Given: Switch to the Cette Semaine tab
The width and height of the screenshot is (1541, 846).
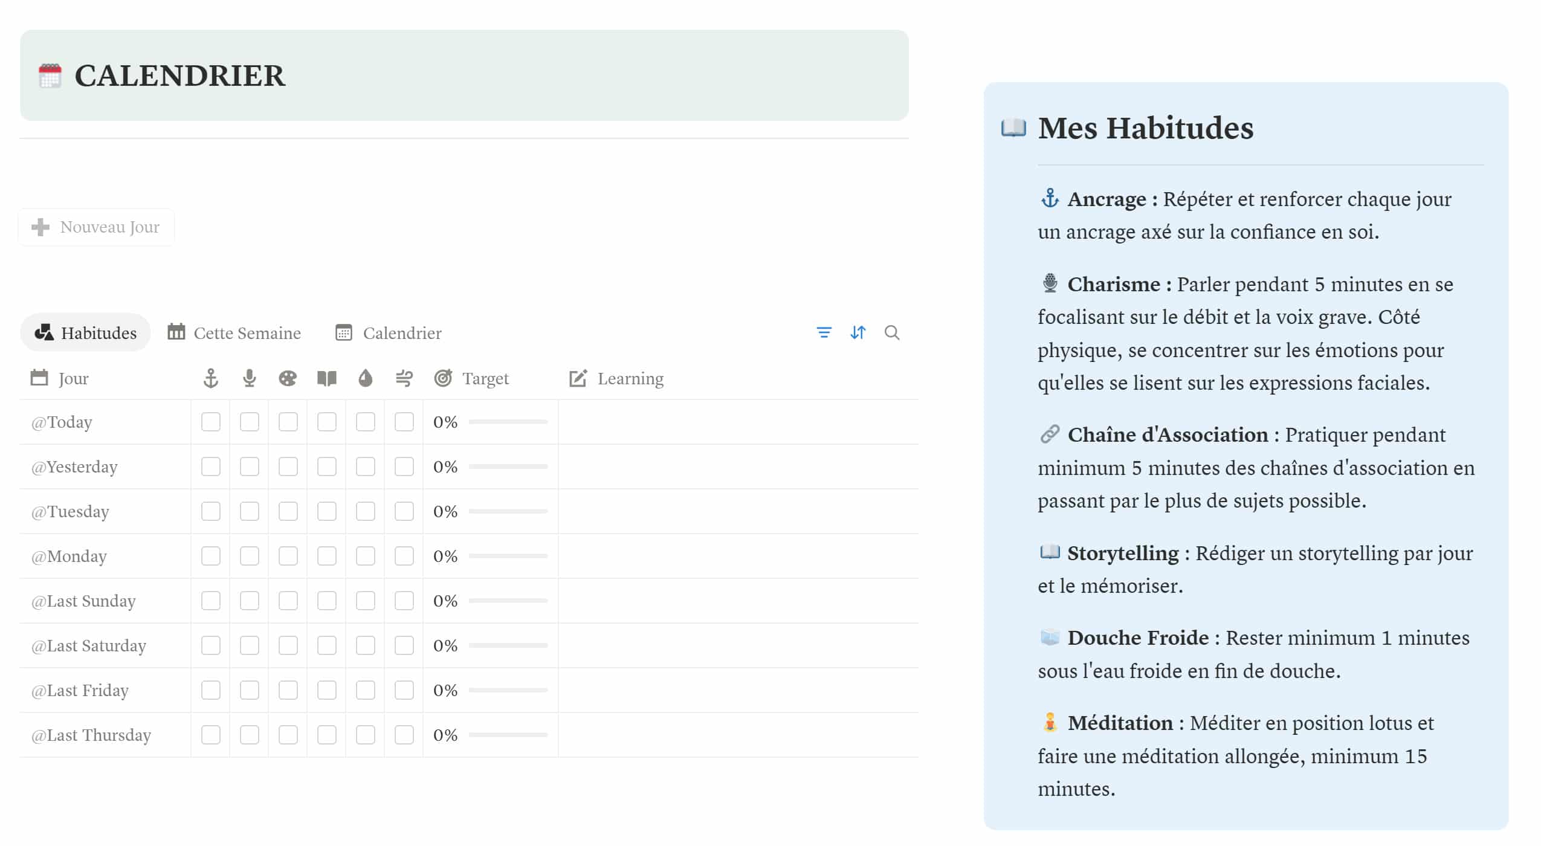Looking at the screenshot, I should (234, 333).
